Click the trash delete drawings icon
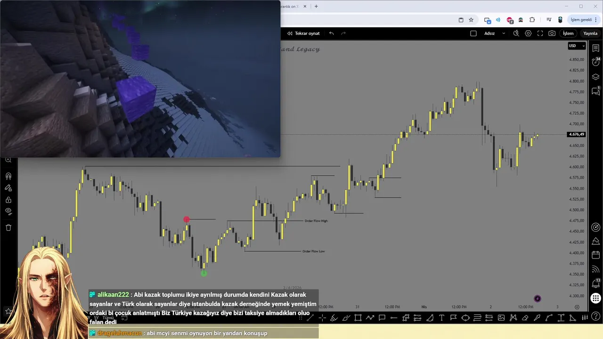Image resolution: width=603 pixels, height=339 pixels. pos(8,227)
